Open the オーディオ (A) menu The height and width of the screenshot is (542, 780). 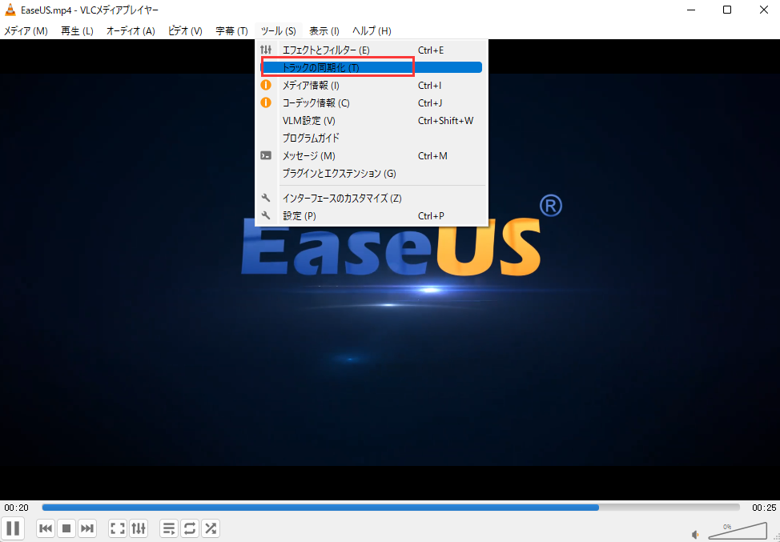(131, 31)
